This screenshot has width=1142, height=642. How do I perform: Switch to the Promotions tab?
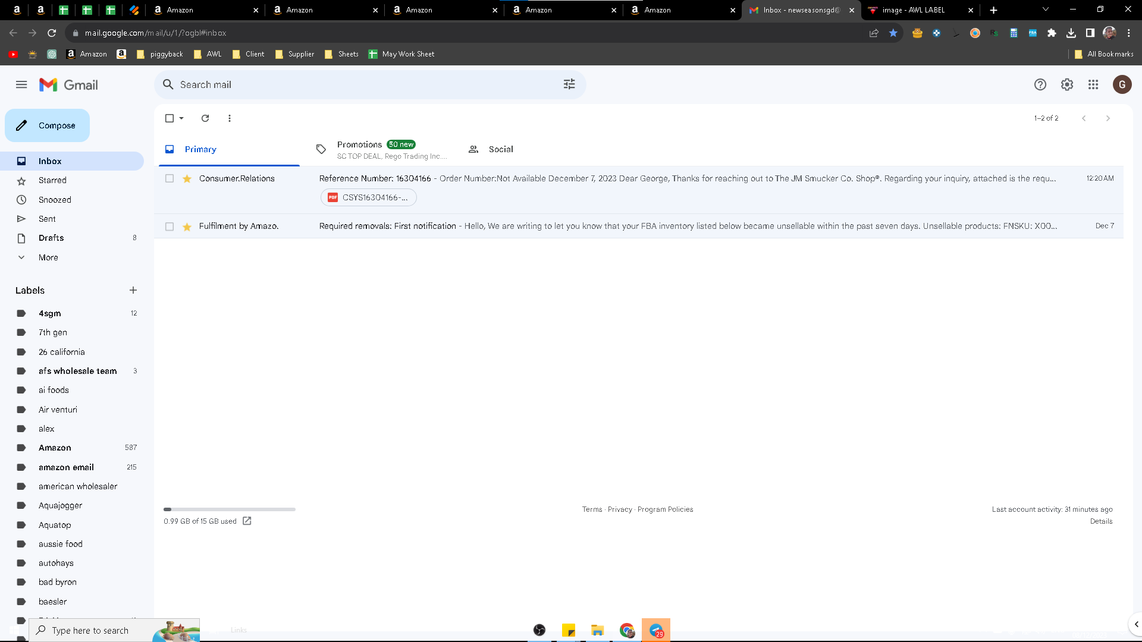[x=382, y=149]
